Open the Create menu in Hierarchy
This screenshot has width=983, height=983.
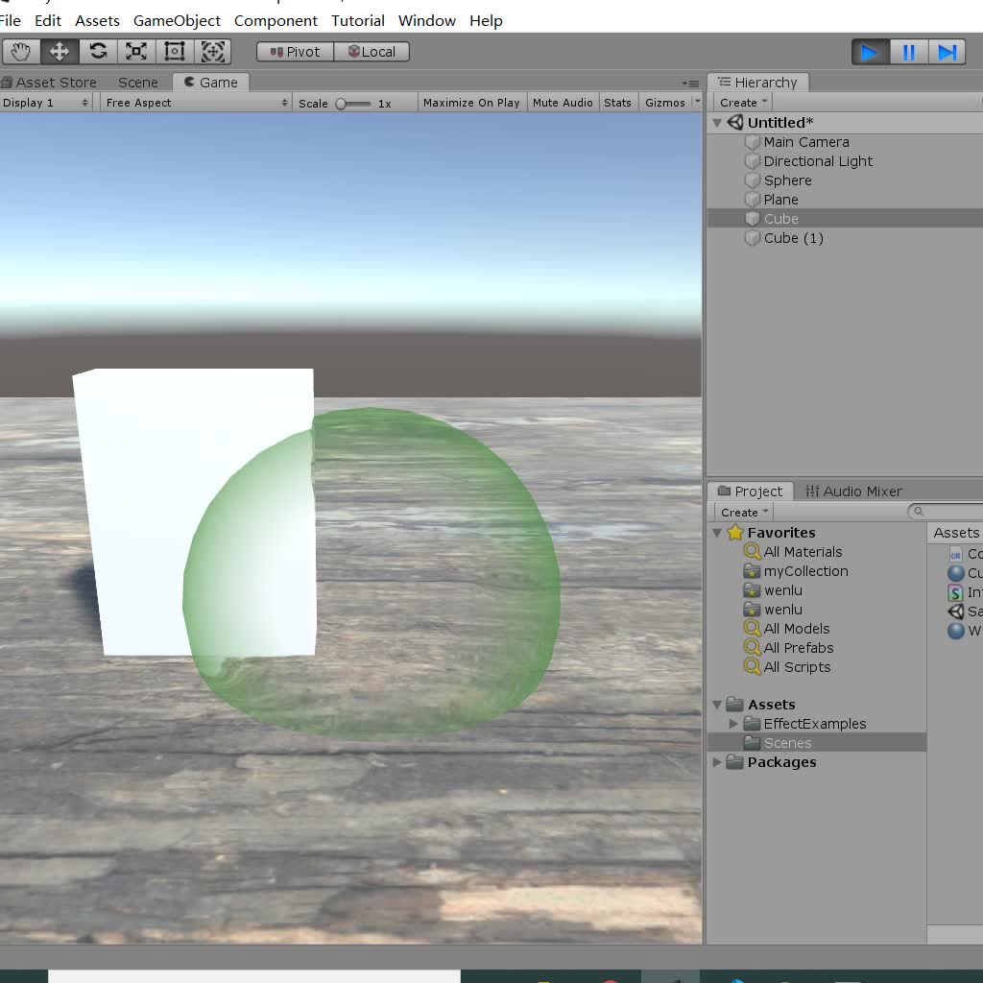pos(740,102)
